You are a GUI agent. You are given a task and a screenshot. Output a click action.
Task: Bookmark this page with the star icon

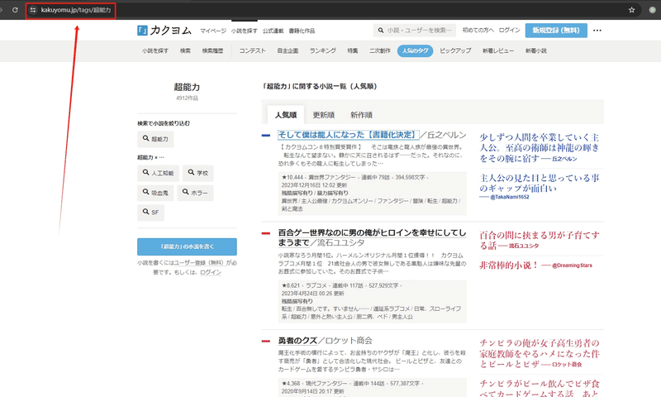(x=631, y=10)
